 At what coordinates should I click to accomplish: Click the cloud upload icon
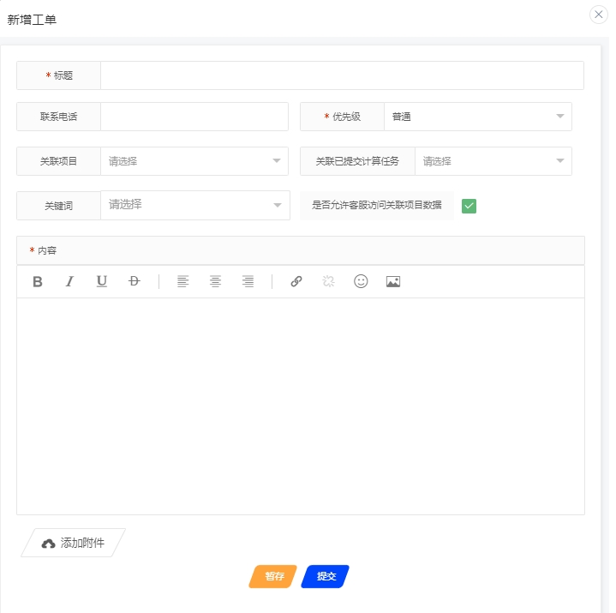point(48,544)
